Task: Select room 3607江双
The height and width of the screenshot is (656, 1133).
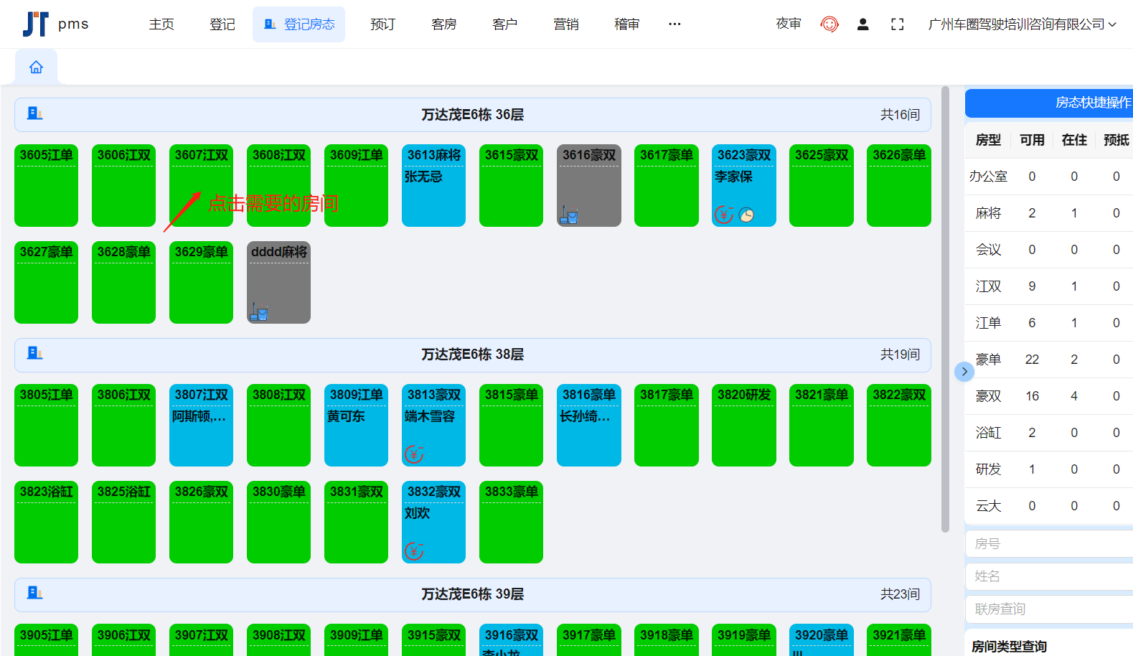Action: point(201,185)
